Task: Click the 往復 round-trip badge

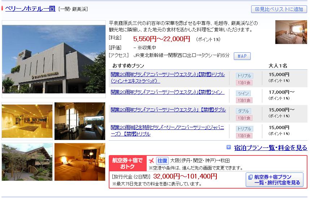Action: click(162, 161)
